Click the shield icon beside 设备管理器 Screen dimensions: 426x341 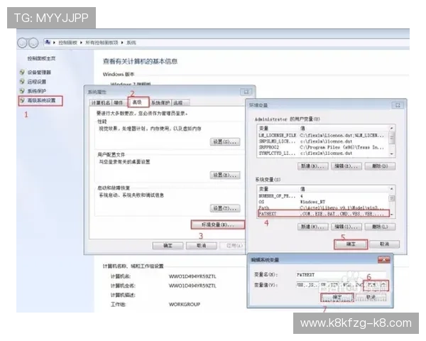(x=22, y=72)
